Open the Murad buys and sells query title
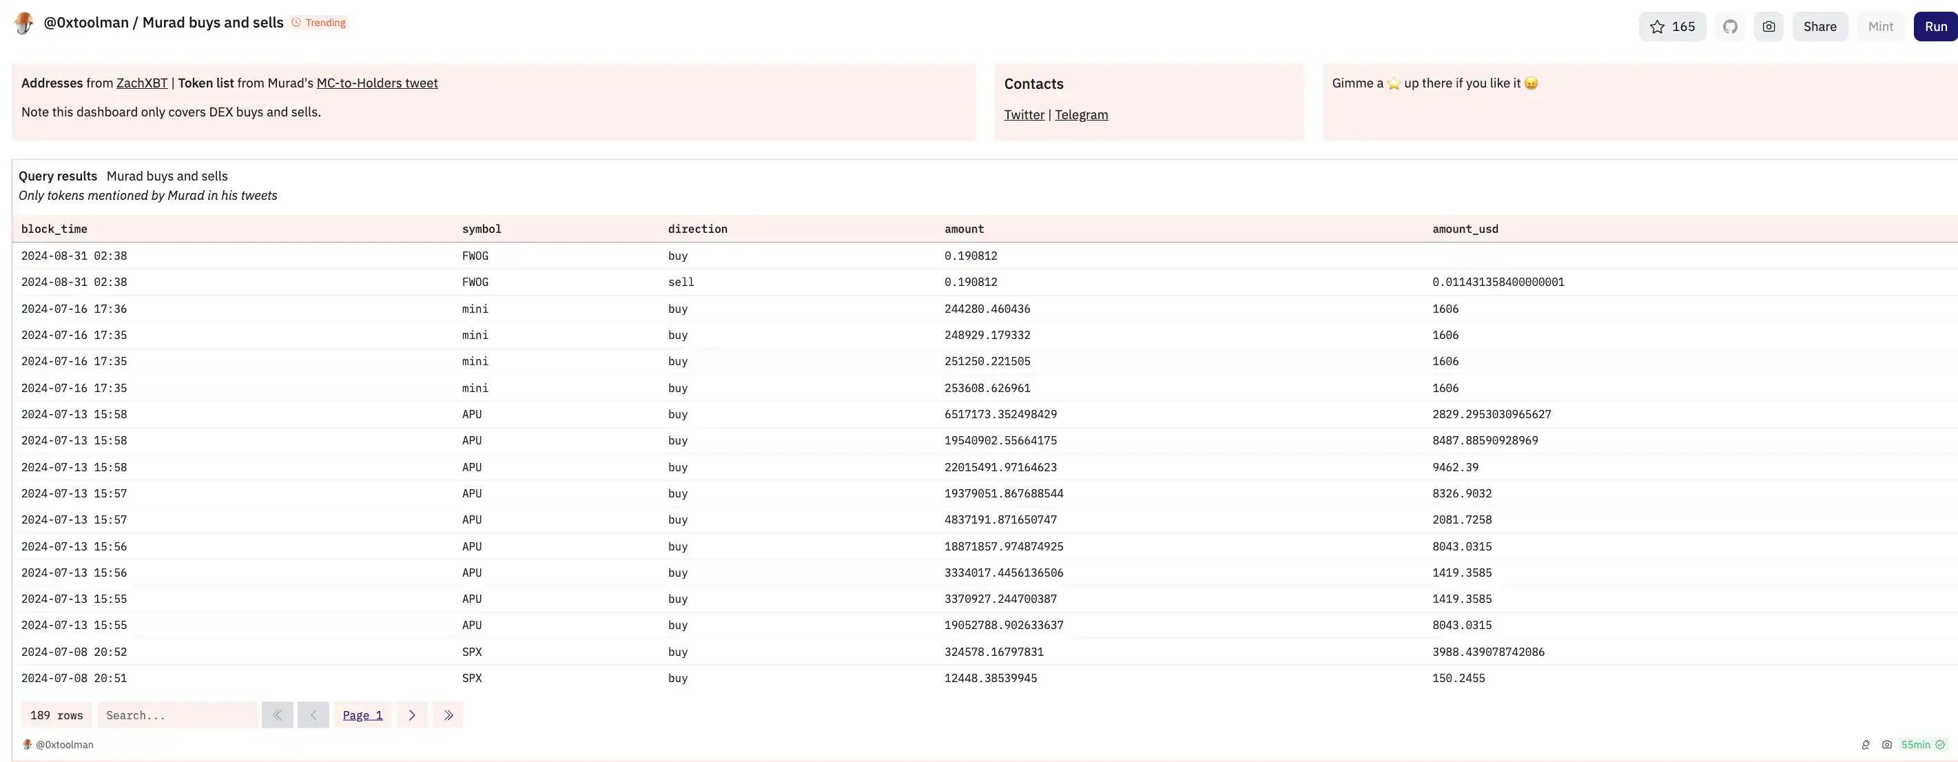 [x=167, y=176]
